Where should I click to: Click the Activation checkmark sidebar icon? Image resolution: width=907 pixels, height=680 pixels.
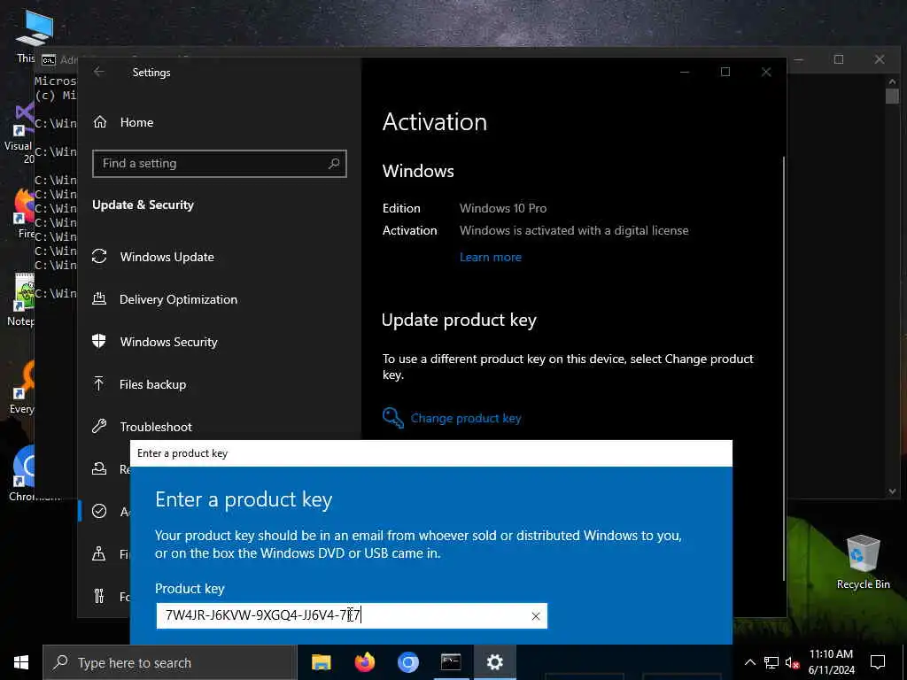click(x=99, y=511)
